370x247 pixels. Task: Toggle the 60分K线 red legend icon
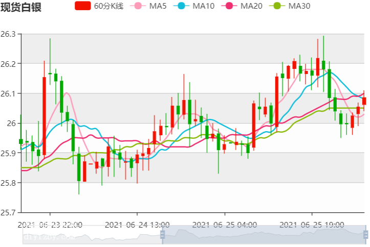[83, 6]
